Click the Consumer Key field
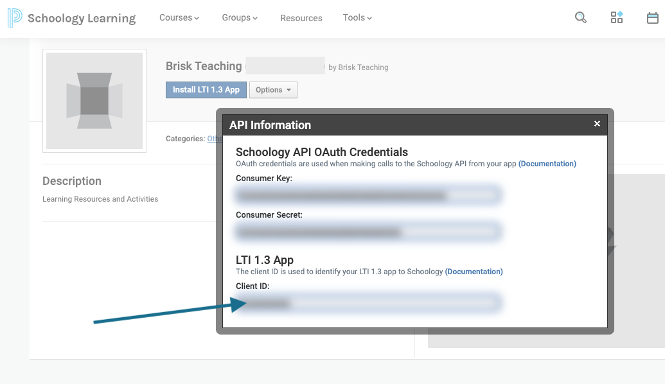This screenshot has height=384, width=665. point(369,195)
